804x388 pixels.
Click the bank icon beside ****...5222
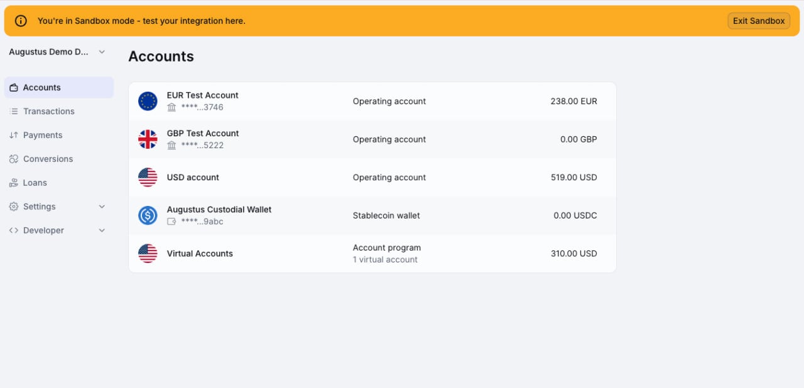[171, 145]
